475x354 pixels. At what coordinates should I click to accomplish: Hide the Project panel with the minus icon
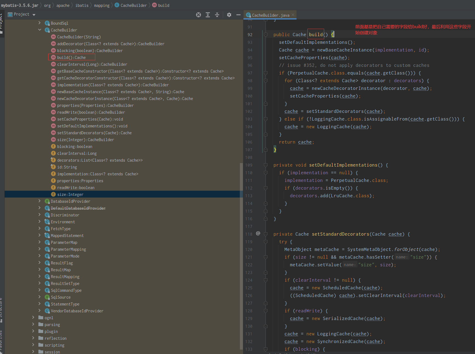tap(238, 15)
